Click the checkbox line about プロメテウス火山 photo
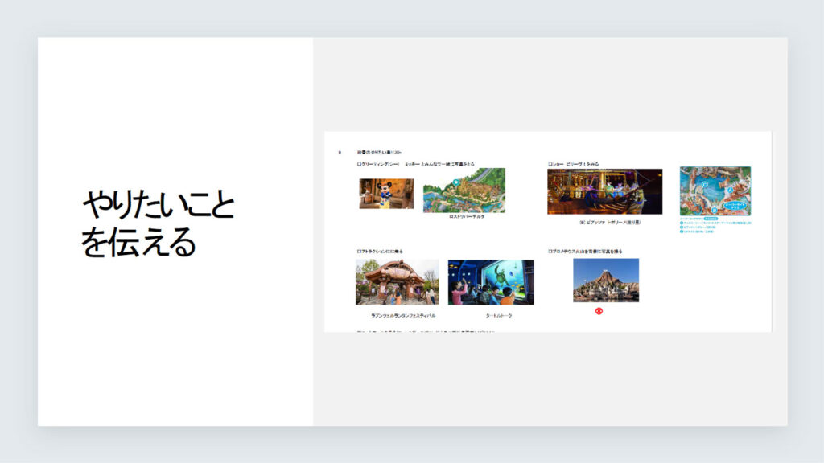Screen dimensions: 824x463 click(585, 252)
